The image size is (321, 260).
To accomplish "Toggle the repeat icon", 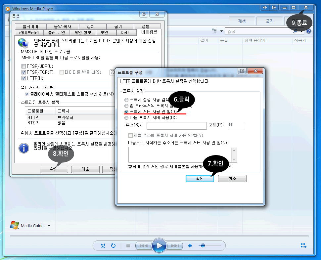I will (113, 245).
